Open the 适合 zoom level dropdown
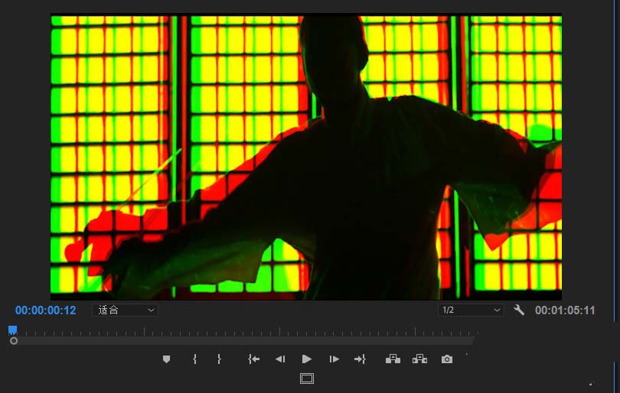This screenshot has width=620, height=393. pyautogui.click(x=125, y=310)
